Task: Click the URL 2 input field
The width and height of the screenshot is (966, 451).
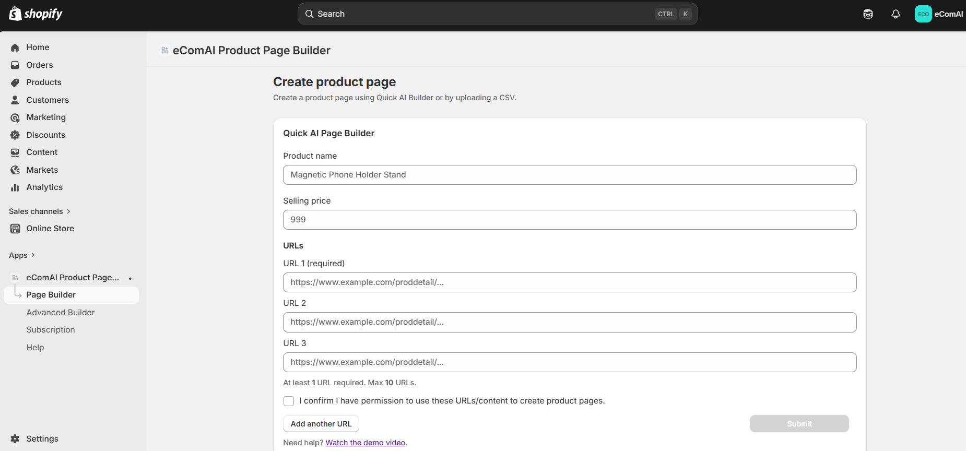Action: pyautogui.click(x=570, y=322)
